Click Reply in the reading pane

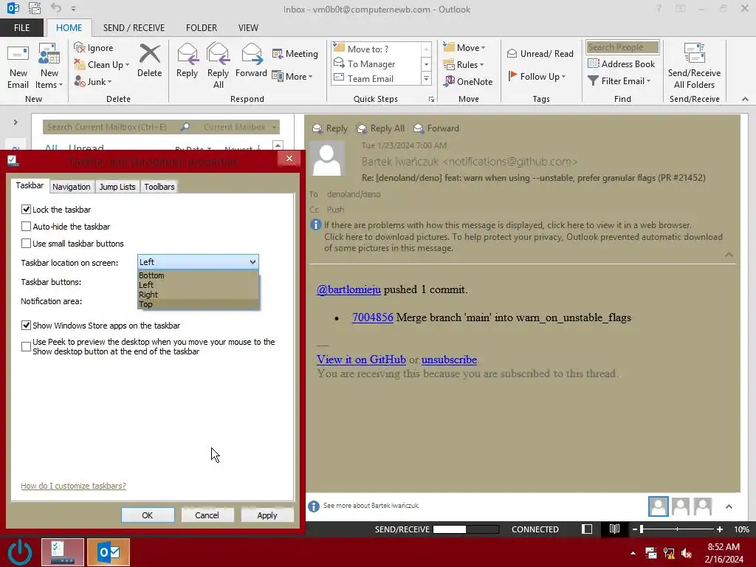(330, 128)
